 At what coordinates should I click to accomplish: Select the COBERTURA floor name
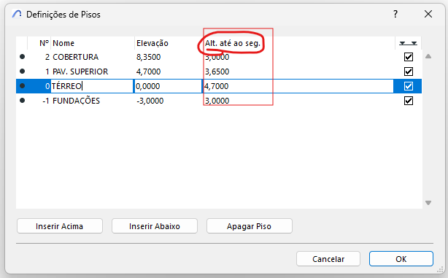pyautogui.click(x=75, y=57)
